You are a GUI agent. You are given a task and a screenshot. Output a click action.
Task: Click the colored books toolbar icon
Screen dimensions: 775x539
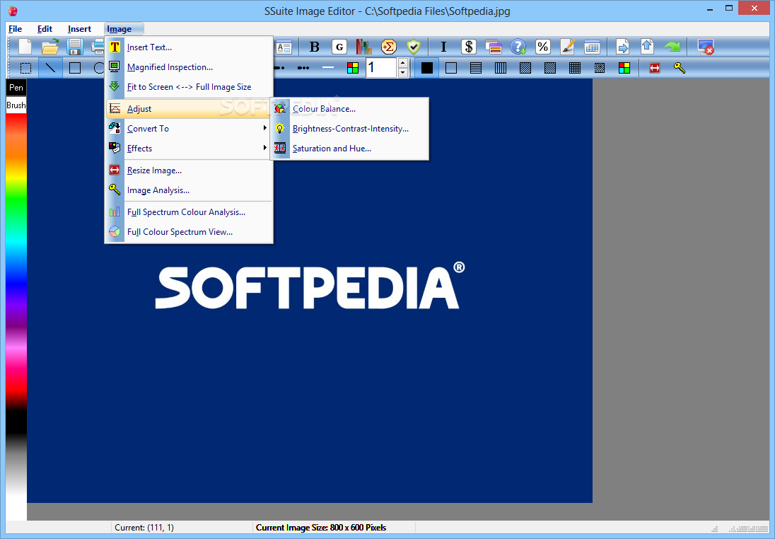pyautogui.click(x=363, y=47)
